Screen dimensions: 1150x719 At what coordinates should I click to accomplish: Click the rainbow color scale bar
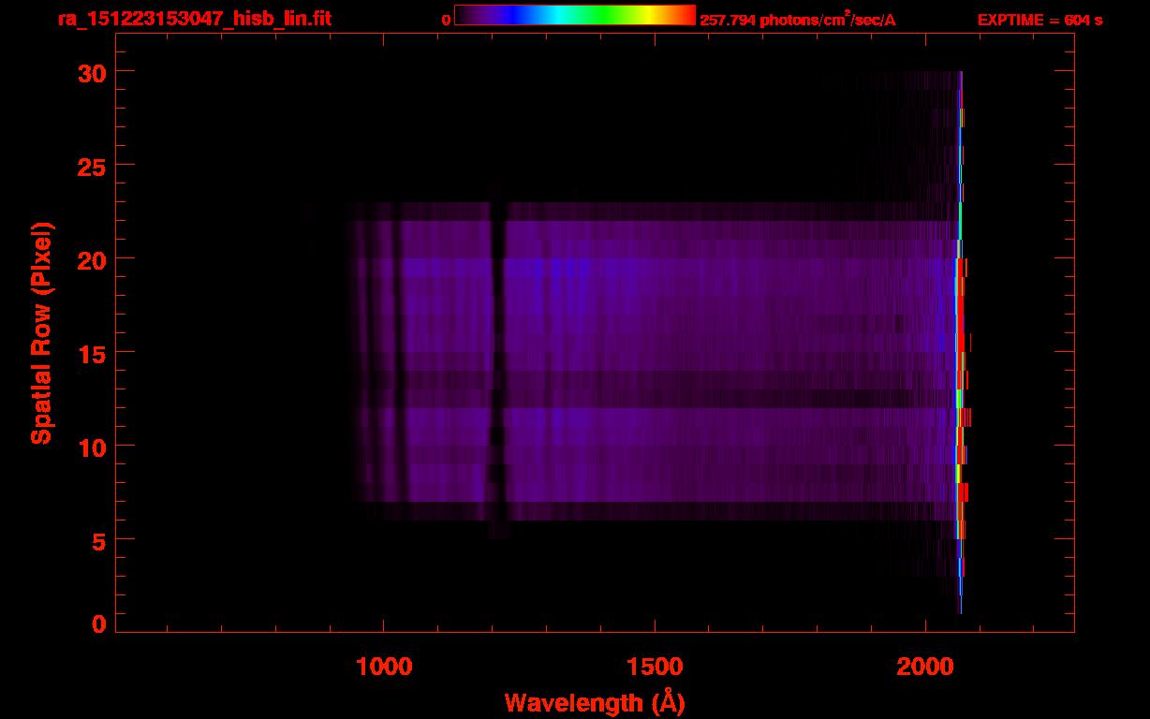[575, 15]
